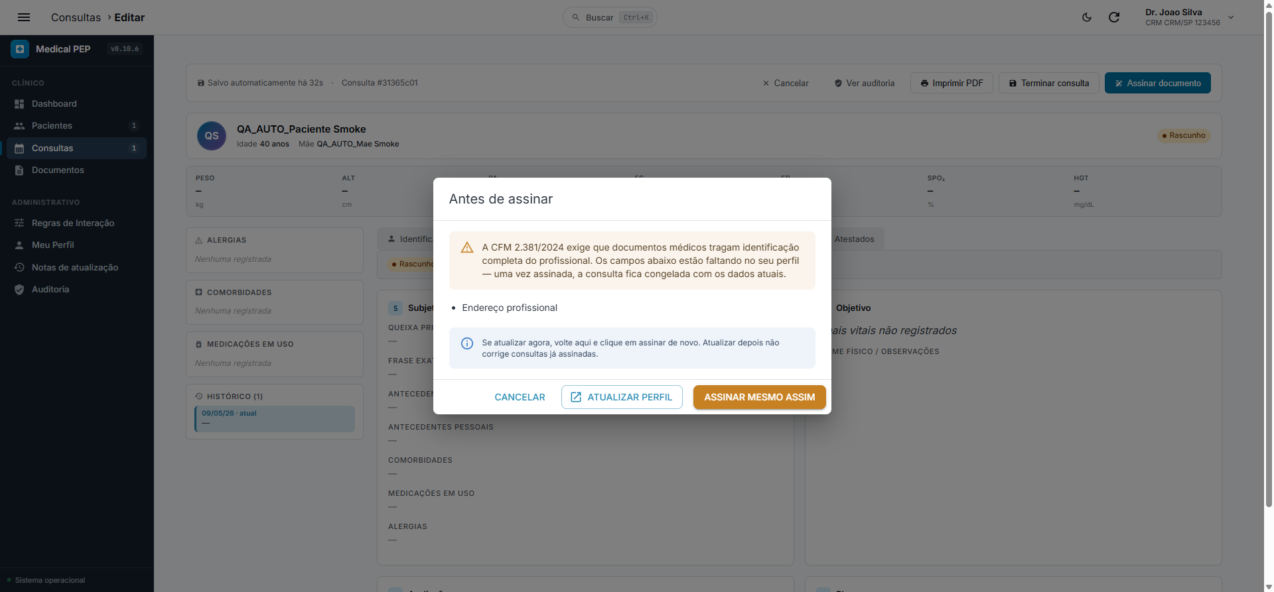Click ATUALIZAR PERFIL button
Screen dimensions: 1274x592
click(x=622, y=397)
